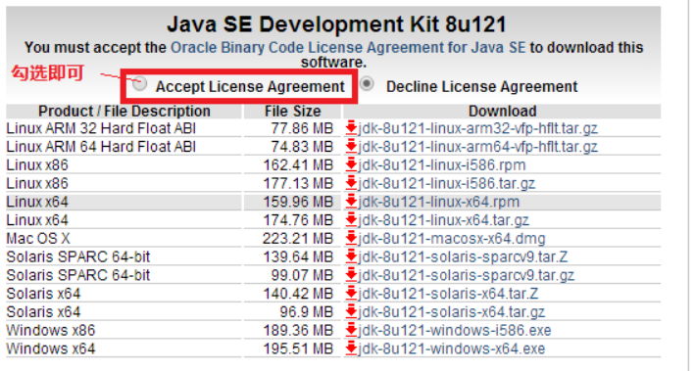Click download arrow icon for windows-i586.exe

352,330
